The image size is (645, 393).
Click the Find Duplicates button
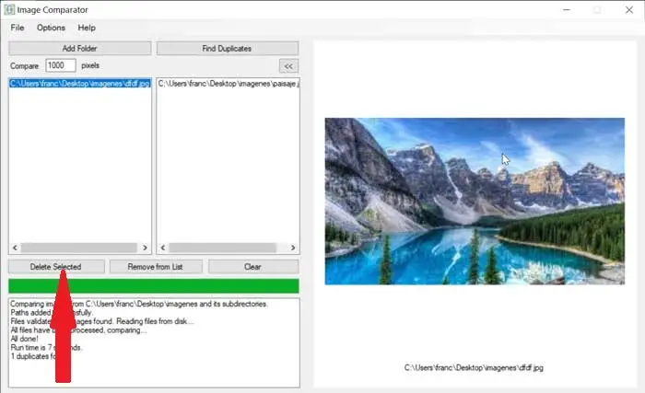(x=227, y=49)
